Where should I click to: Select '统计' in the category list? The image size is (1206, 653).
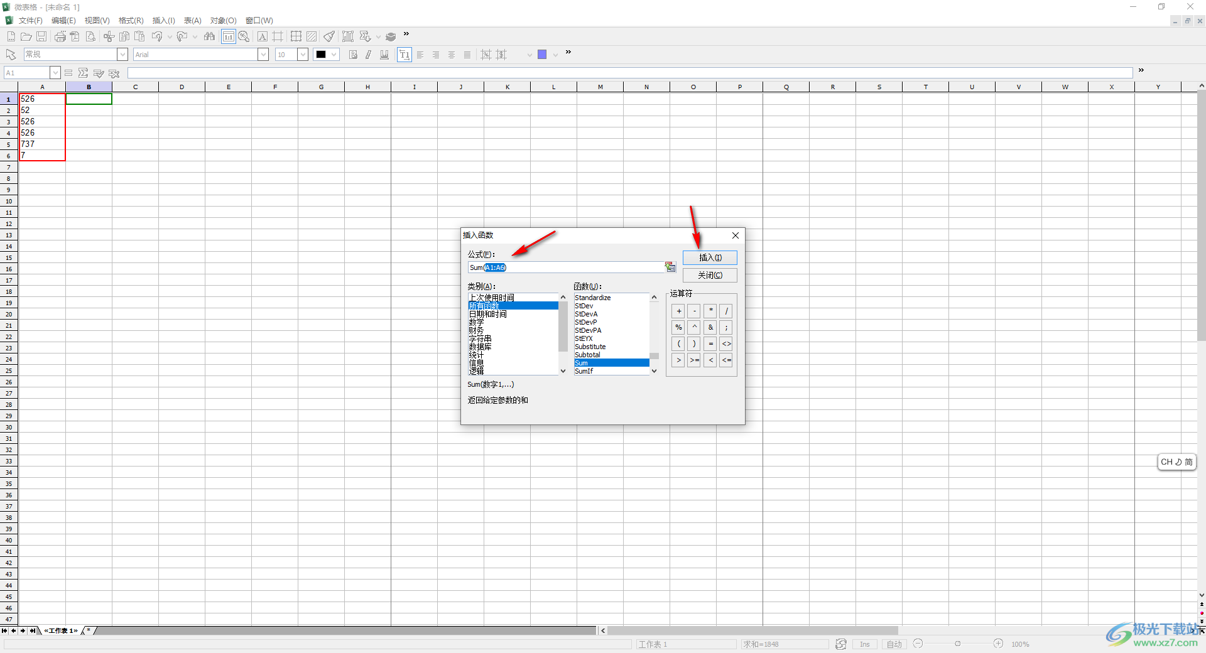click(x=513, y=355)
